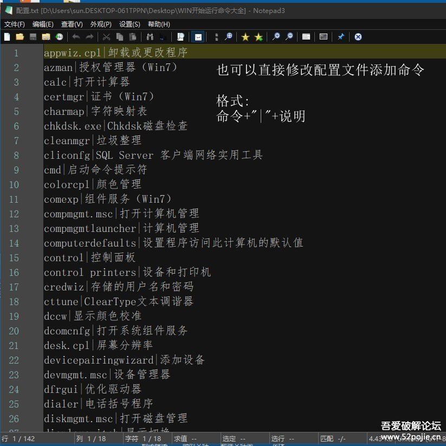
Task: Click the line 'charmap|字符映射表'
Action: click(95, 111)
